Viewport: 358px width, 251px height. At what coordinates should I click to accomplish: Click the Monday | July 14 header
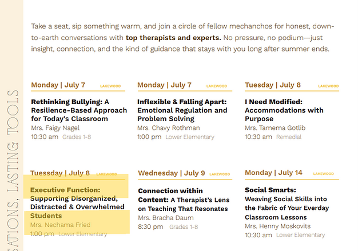coord(273,173)
